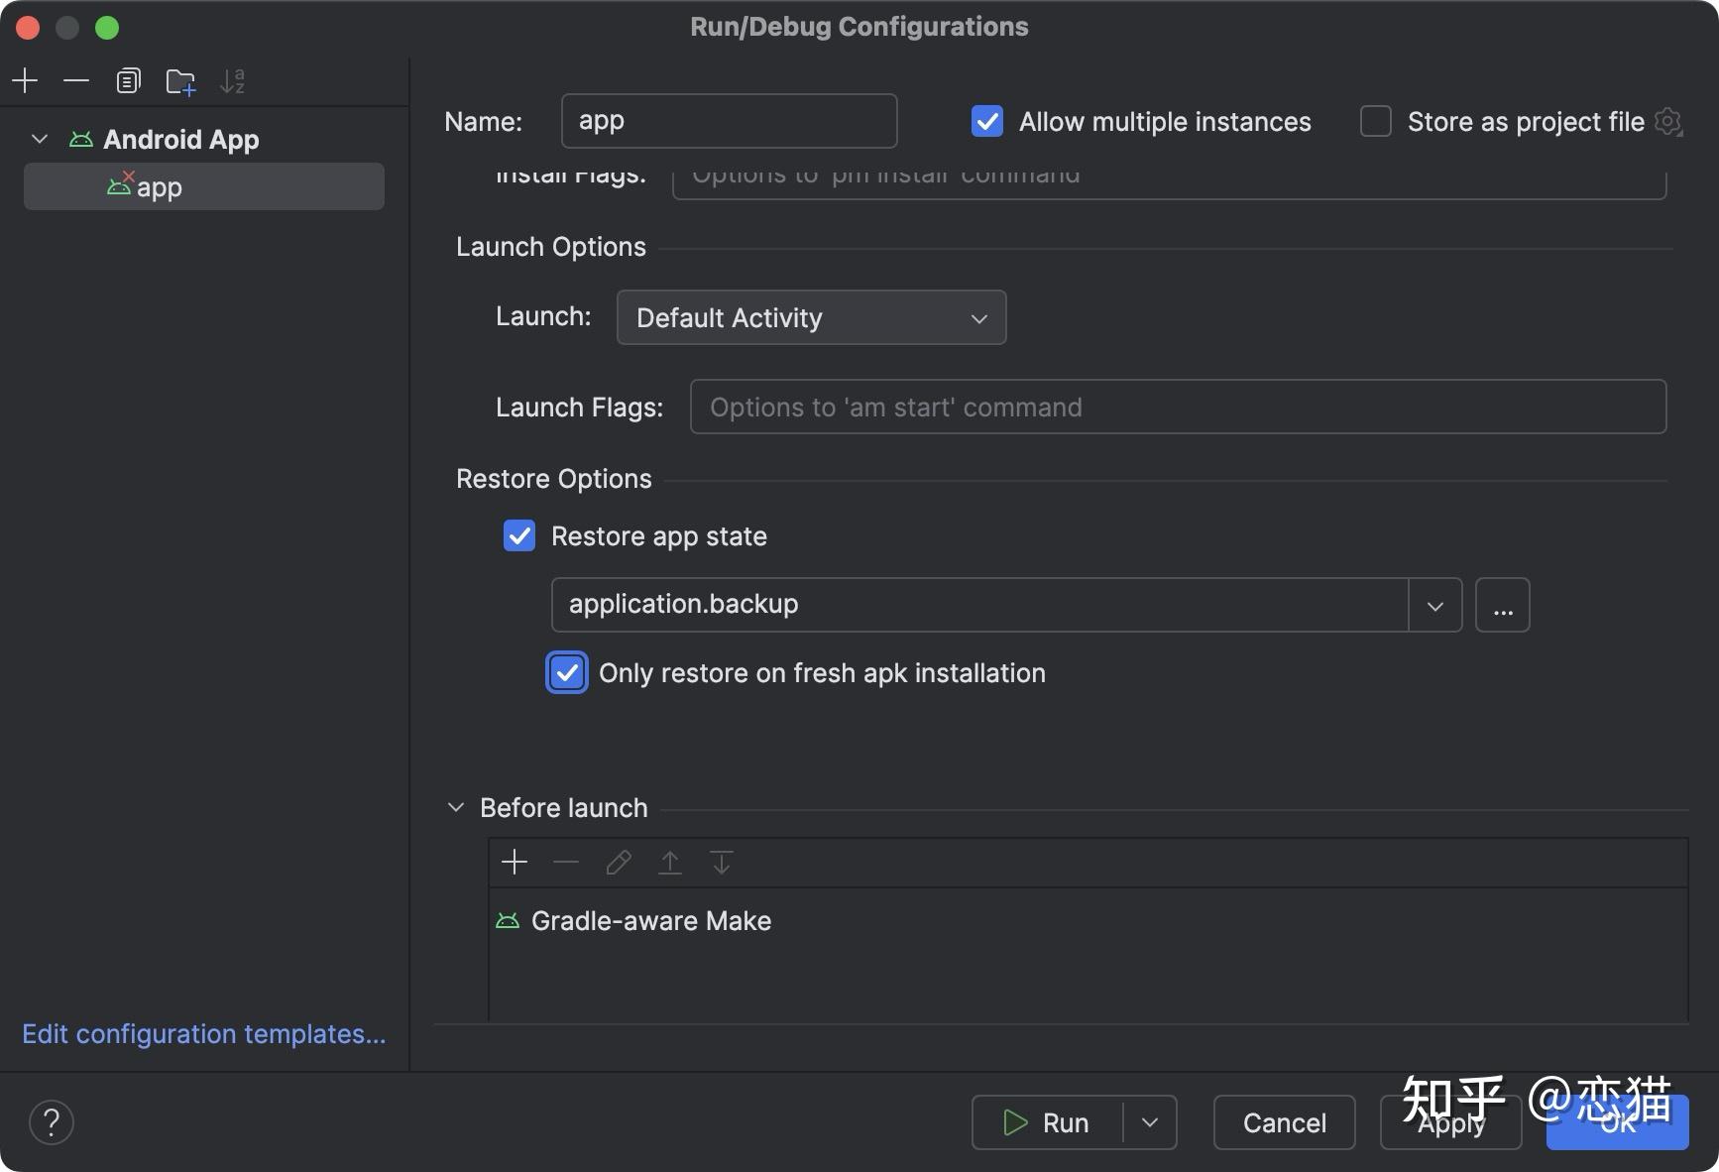Edit the Gradle-aware Make task with pencil icon
Image resolution: width=1719 pixels, height=1172 pixels.
[x=618, y=862]
